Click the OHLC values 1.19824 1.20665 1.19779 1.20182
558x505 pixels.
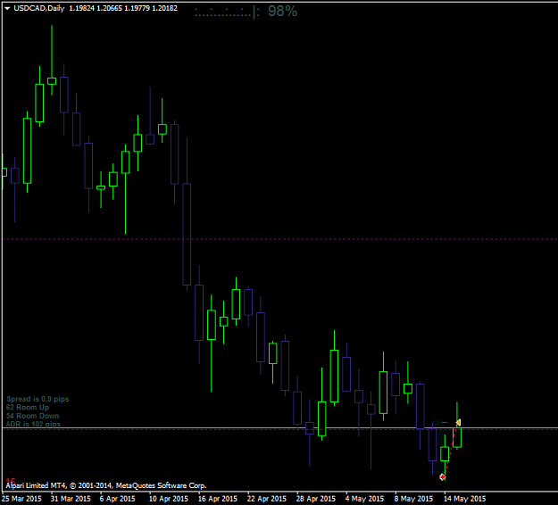click(x=123, y=8)
